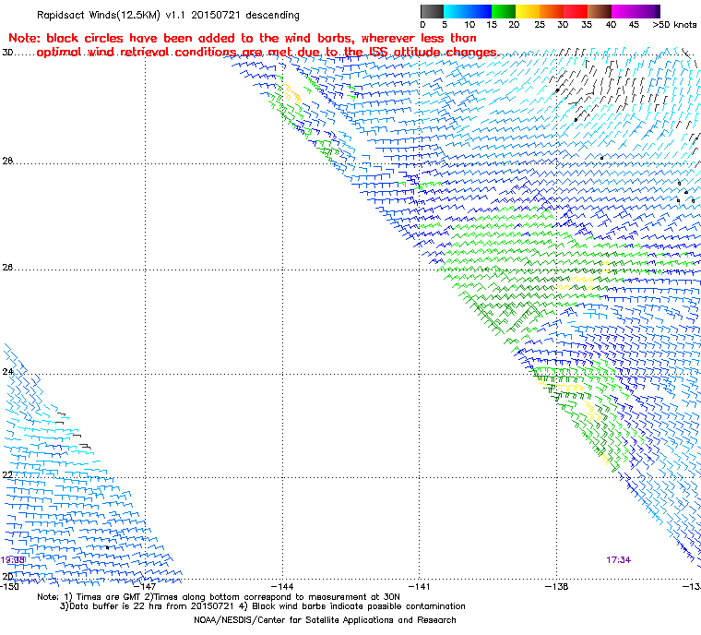This screenshot has width=701, height=635.
Task: Select the '-141' longitude axis label
Action: (x=420, y=586)
